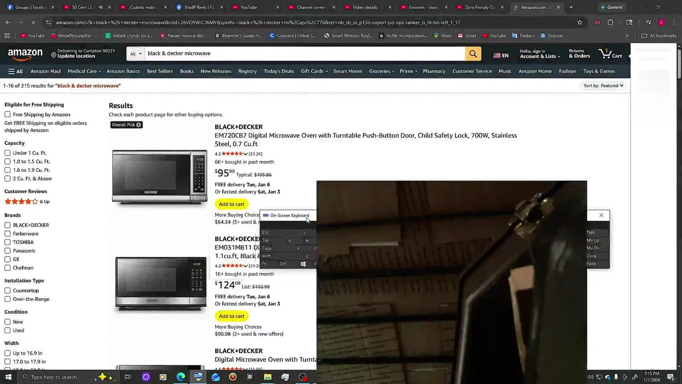Open Customer Service in the nav bar
The width and height of the screenshot is (682, 384).
(x=472, y=71)
